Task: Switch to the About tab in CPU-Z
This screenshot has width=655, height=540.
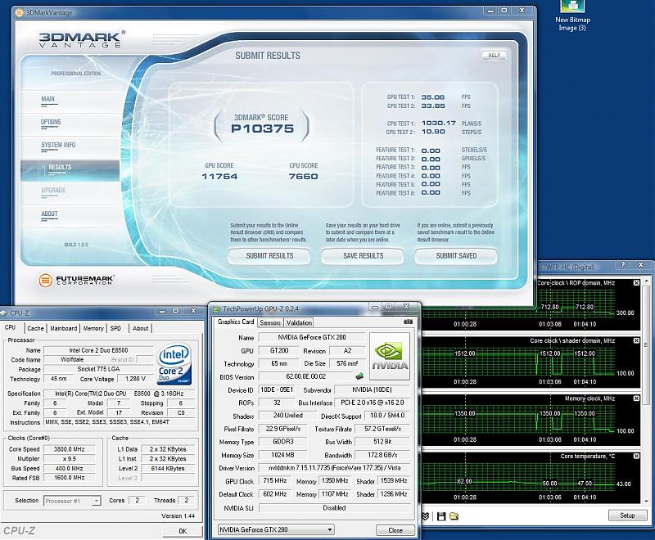Action: point(140,328)
